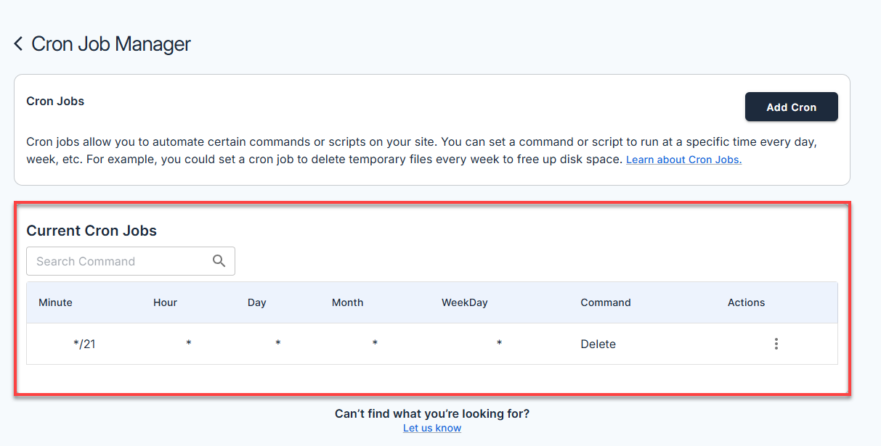This screenshot has width=881, height=446.
Task: Click the magnifier search icon
Action: (x=219, y=261)
